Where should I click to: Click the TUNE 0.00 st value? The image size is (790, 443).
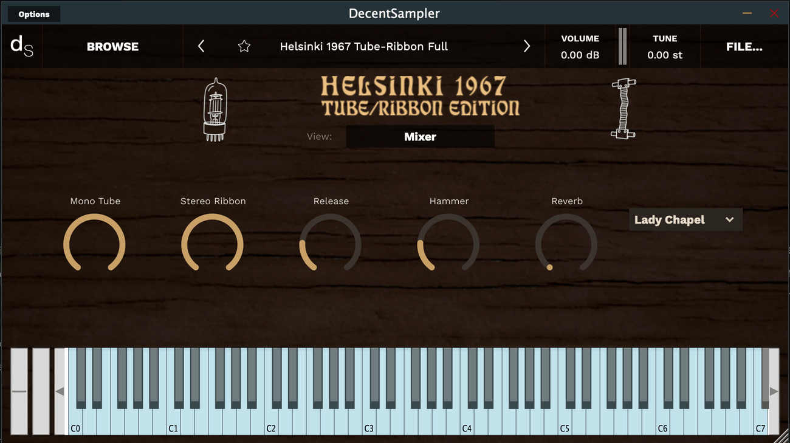(x=665, y=55)
